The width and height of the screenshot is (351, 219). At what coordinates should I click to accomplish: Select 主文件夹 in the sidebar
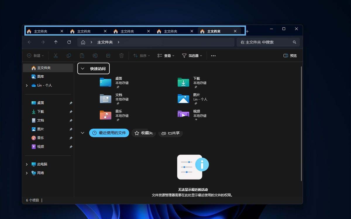click(48, 68)
